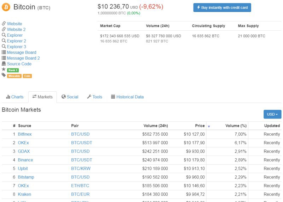Click the list icon beside Message Board 2
The width and height of the screenshot is (283, 202).
coord(4,58)
